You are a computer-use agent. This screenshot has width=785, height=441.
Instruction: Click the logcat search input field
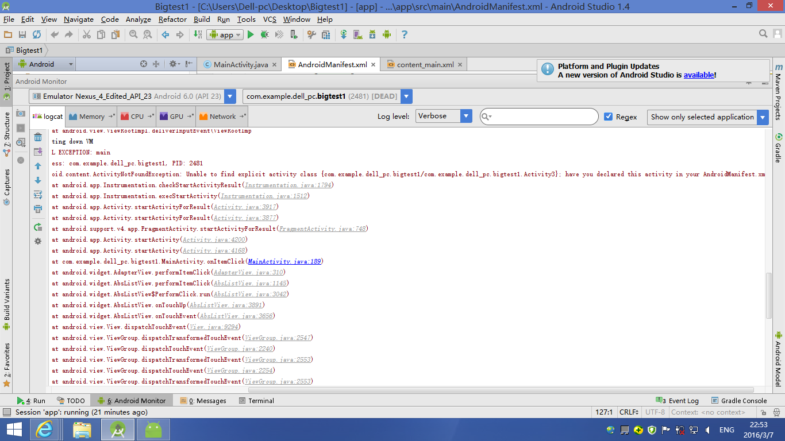coord(539,117)
